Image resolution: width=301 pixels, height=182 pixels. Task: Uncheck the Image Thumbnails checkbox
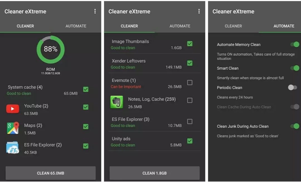point(190,44)
